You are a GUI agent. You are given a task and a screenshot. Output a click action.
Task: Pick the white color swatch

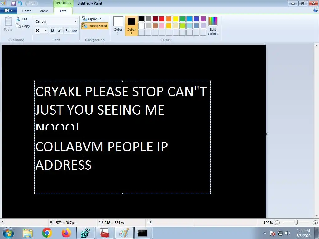pyautogui.click(x=141, y=26)
